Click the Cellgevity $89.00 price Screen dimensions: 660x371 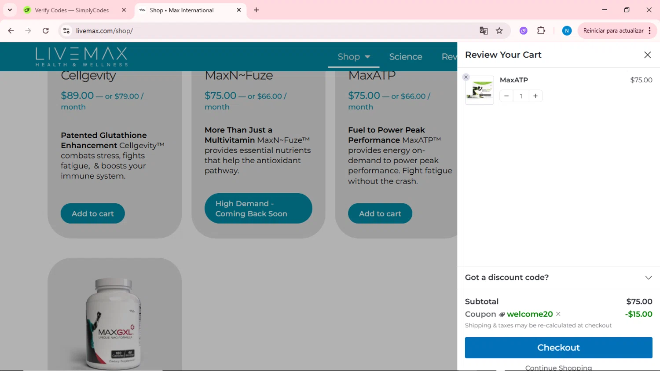(x=77, y=96)
